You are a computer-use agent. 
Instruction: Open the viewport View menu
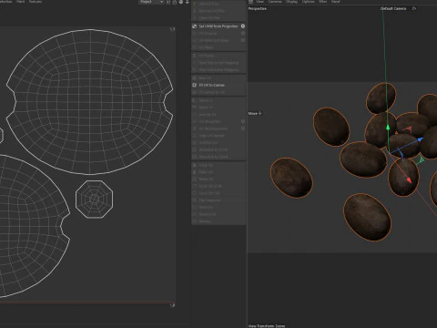(259, 2)
